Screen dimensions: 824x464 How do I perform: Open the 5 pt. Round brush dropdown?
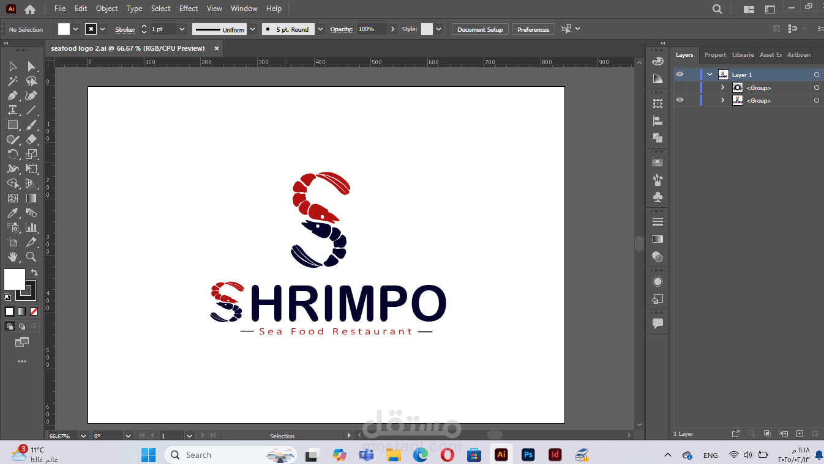click(321, 29)
